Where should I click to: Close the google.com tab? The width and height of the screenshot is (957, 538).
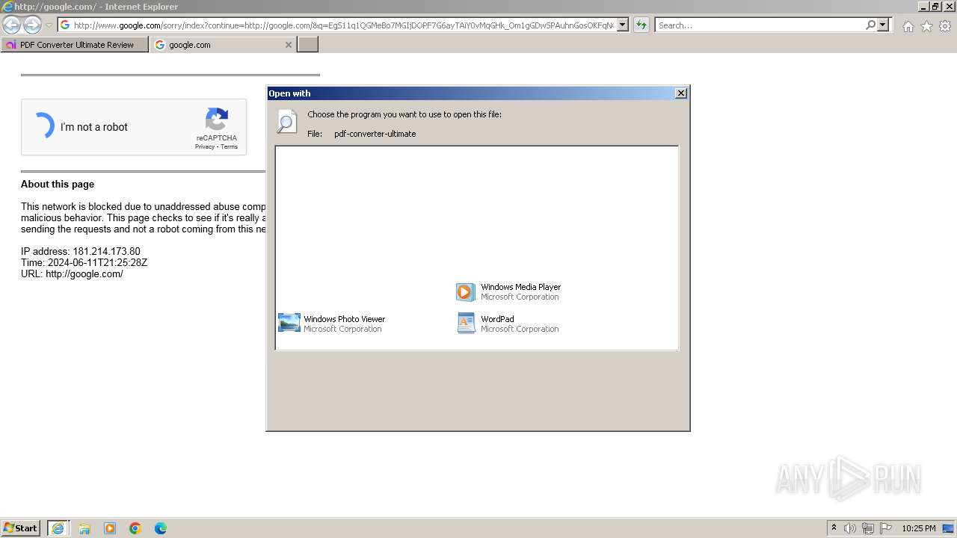coord(289,45)
